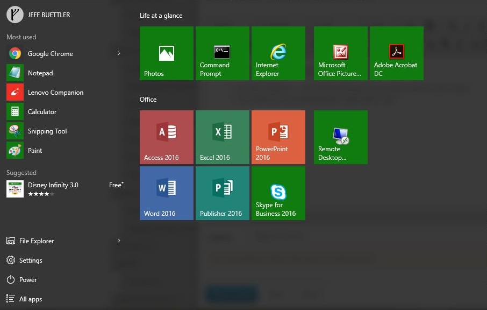Launch the Remote Desktop tile
Viewport: 487px width, 310px height.
coord(341,137)
